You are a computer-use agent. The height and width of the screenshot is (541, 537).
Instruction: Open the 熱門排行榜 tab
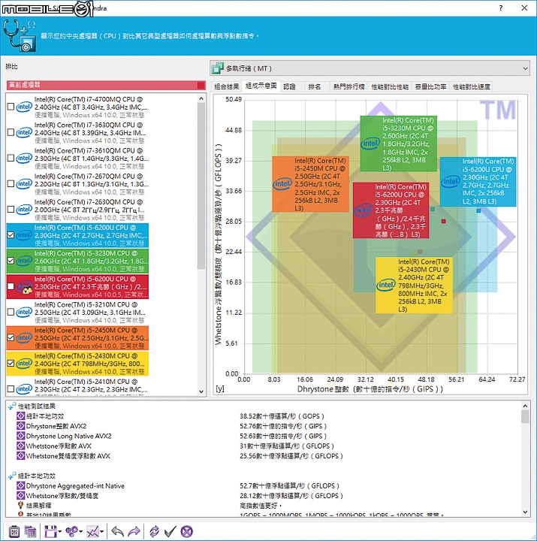348,86
